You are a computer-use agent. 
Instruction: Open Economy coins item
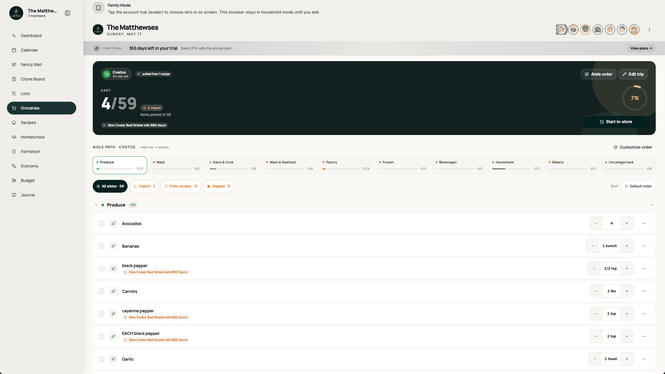click(41, 166)
